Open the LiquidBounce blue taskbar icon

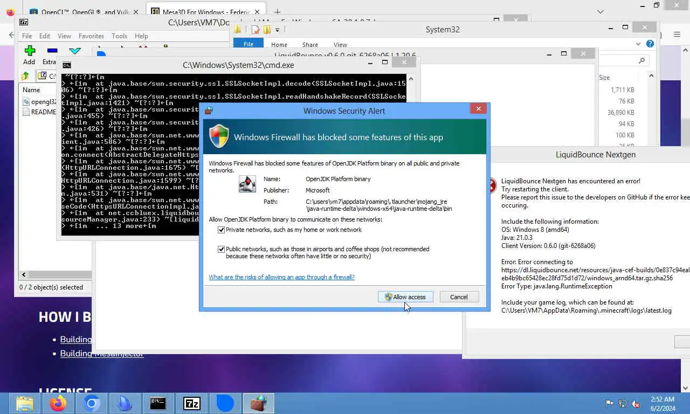[x=225, y=403]
